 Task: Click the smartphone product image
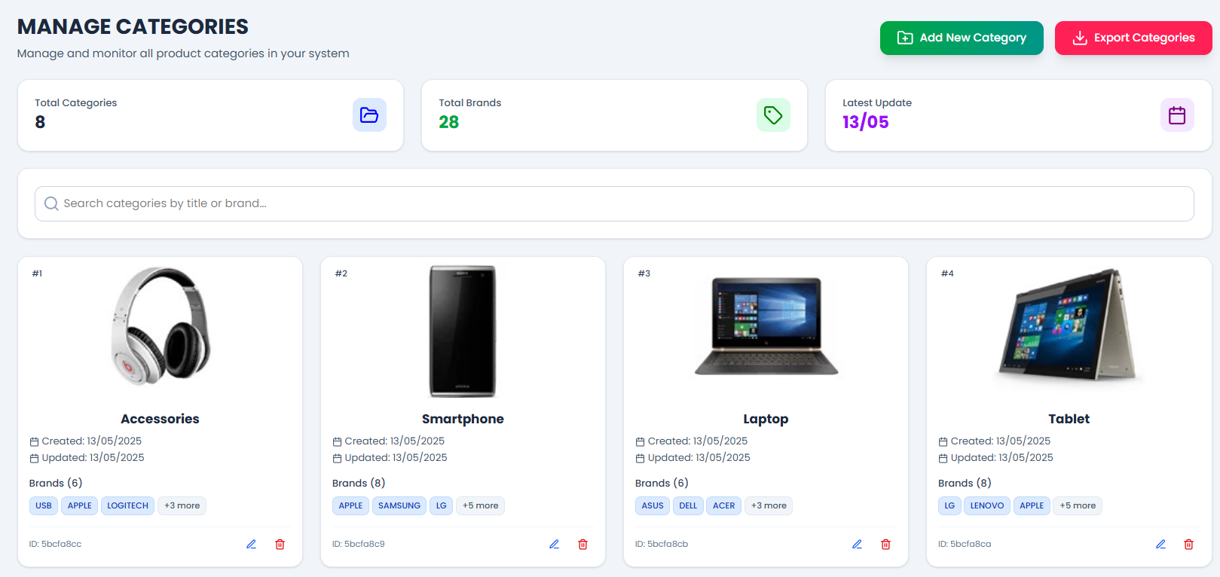463,331
